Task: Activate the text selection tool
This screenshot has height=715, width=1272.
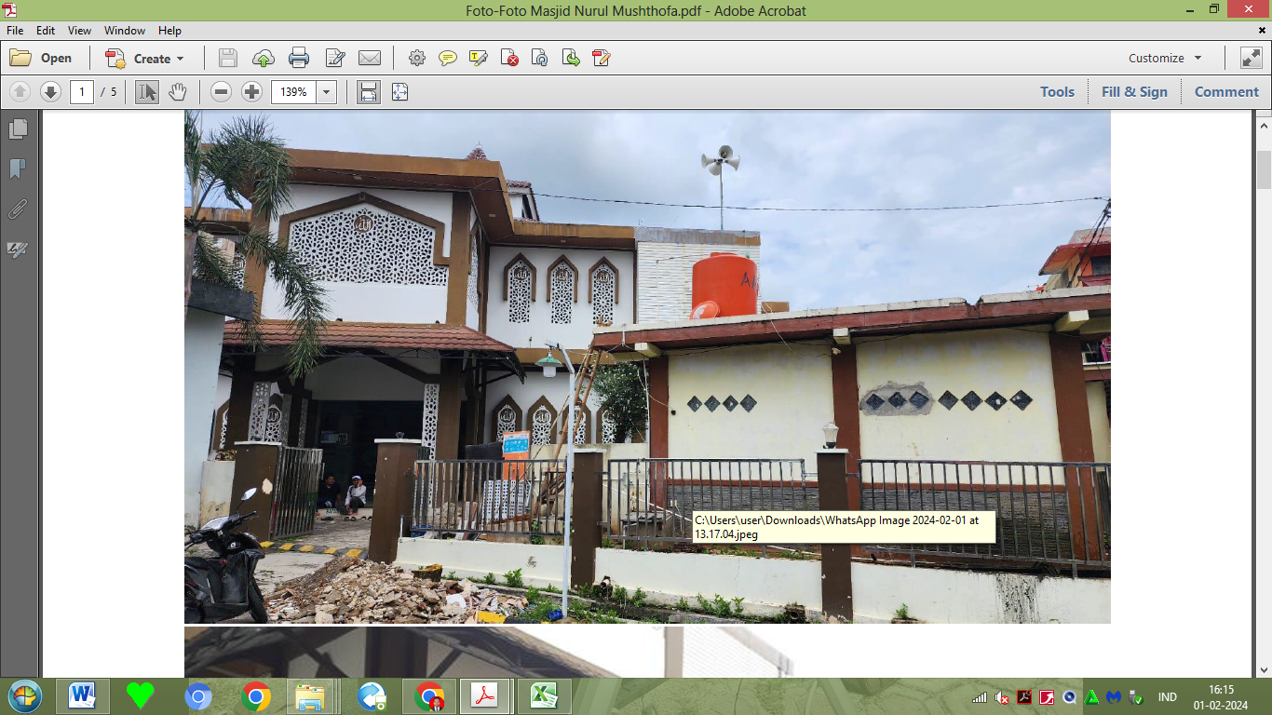Action: click(x=147, y=91)
